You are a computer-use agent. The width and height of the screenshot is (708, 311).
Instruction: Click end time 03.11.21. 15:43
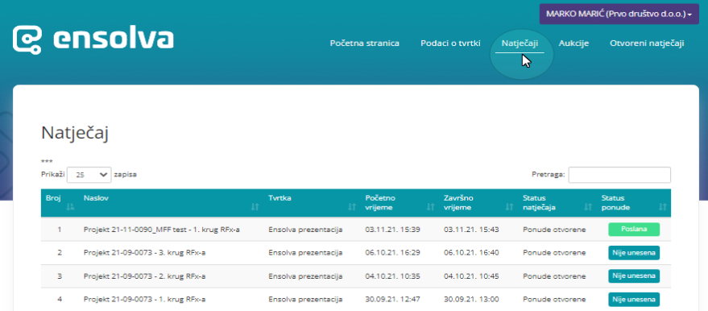471,230
